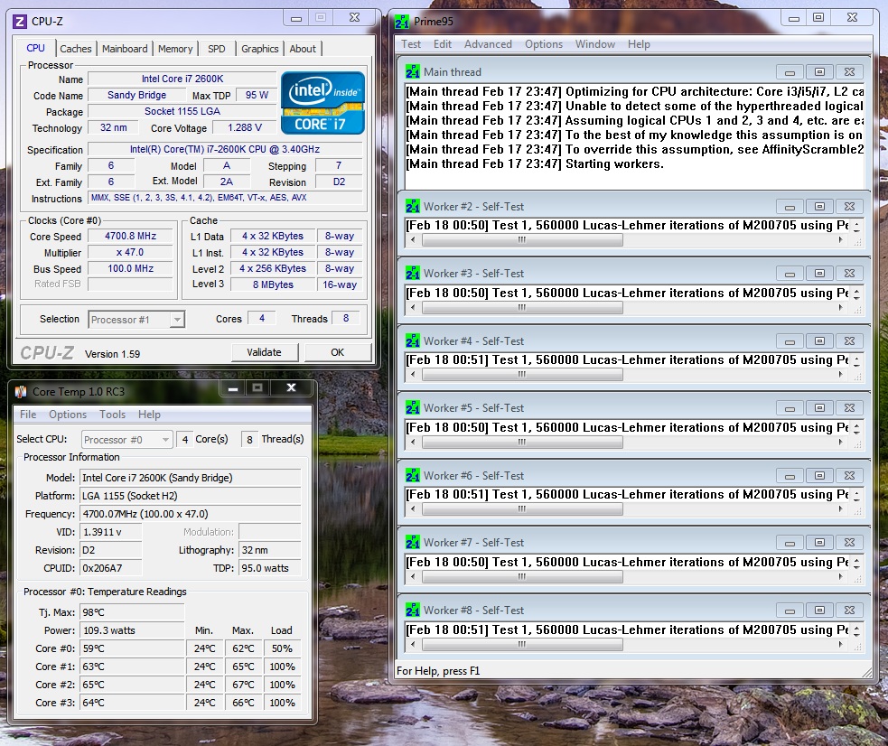Image resolution: width=888 pixels, height=746 pixels.
Task: Maximize the Worker #6 Self-Test window
Action: tap(819, 476)
